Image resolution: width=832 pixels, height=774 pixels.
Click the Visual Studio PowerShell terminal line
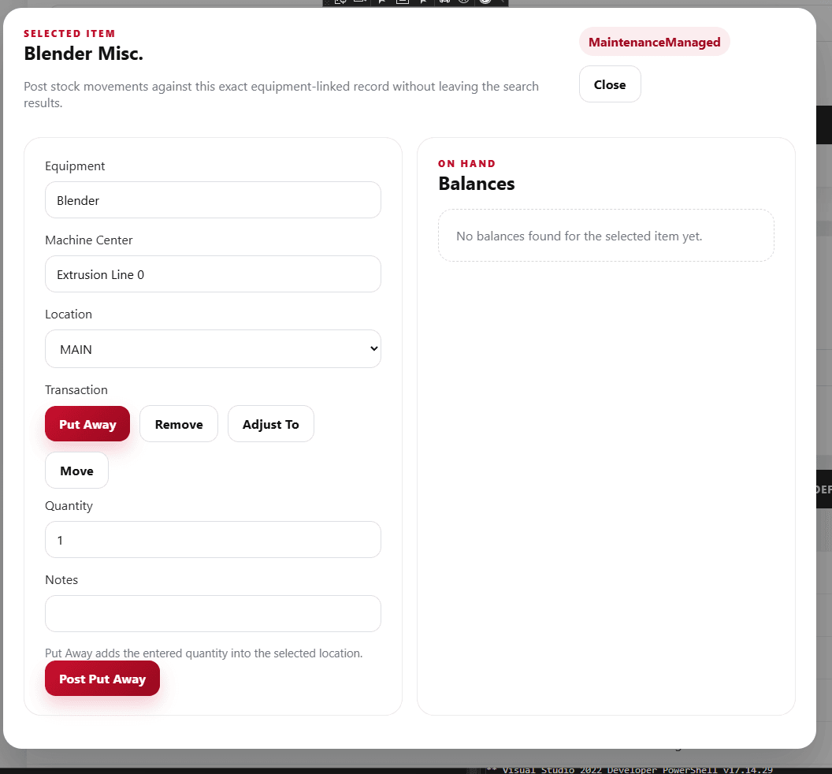click(630, 769)
